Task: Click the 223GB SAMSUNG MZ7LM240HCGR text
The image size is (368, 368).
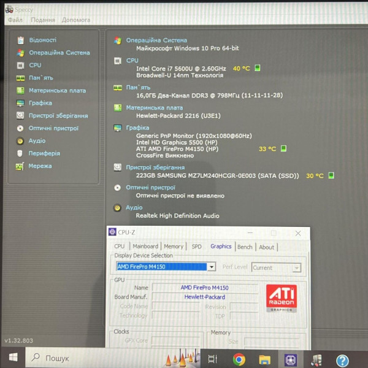Action: click(217, 176)
